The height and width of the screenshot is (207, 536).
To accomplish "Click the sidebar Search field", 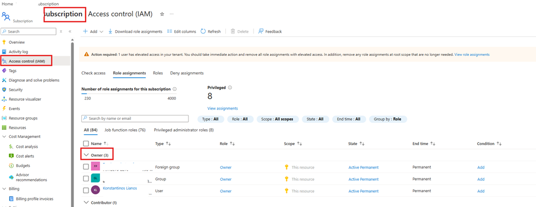I will pos(29,31).
